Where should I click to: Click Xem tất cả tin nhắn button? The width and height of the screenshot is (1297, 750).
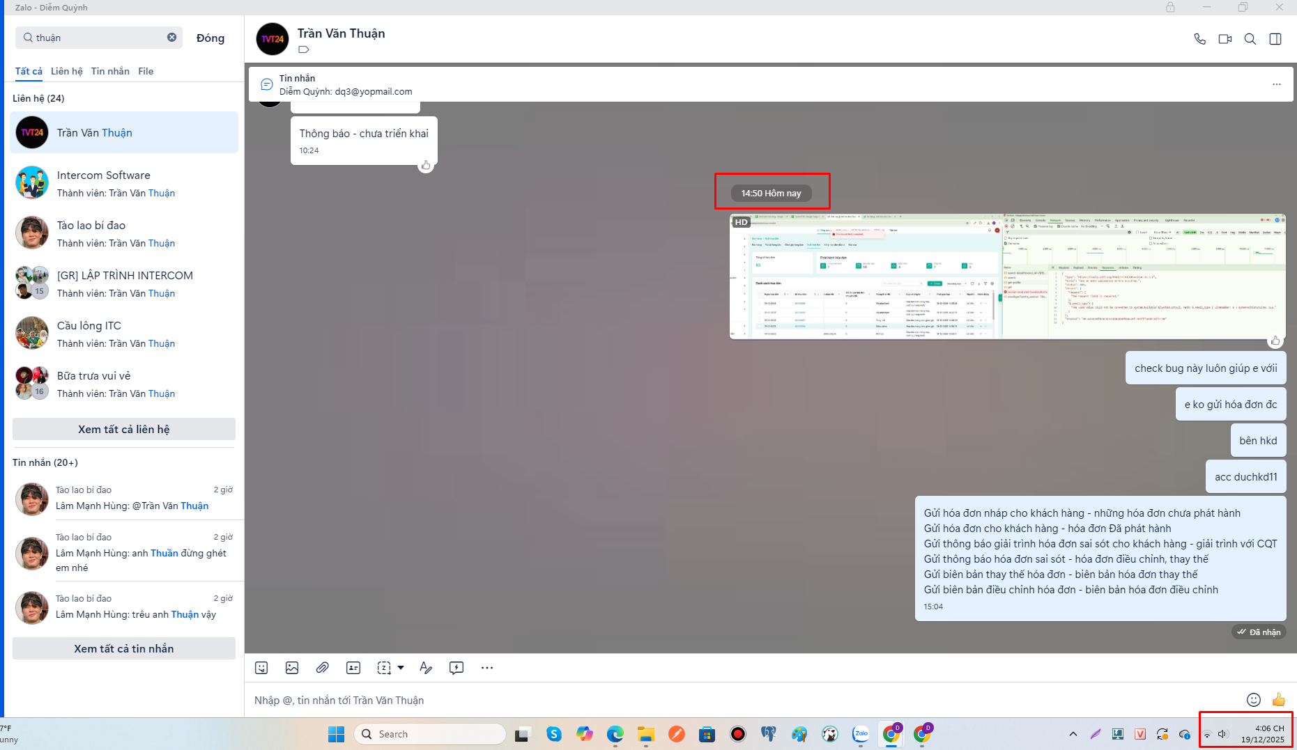pyautogui.click(x=124, y=648)
